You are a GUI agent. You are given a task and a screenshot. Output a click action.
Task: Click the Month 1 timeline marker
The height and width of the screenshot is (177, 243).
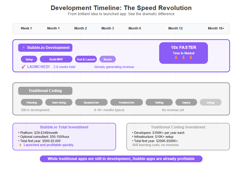pyautogui.click(x=53, y=28)
